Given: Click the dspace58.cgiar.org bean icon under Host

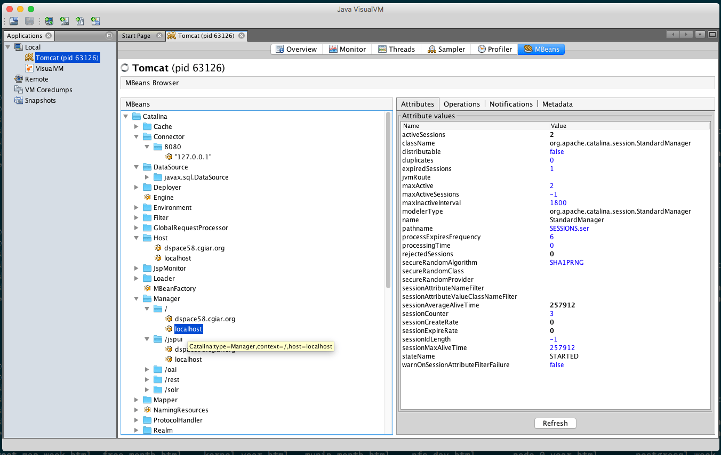Looking at the screenshot, I should [x=158, y=248].
